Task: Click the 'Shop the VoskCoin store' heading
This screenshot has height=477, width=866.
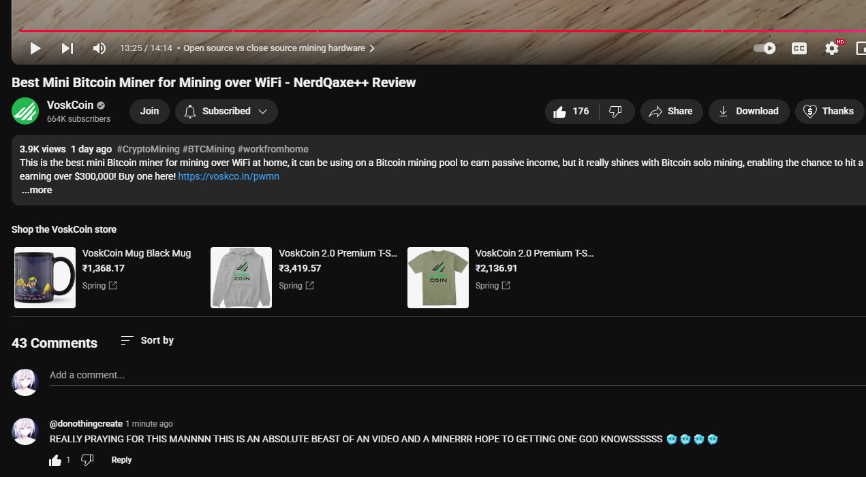Action: point(64,230)
